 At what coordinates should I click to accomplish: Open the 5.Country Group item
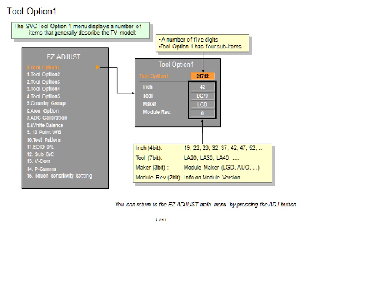click(46, 103)
